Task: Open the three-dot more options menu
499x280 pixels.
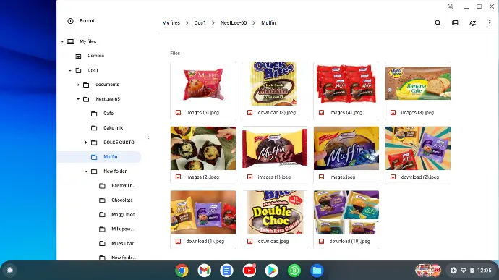Action: pos(490,23)
